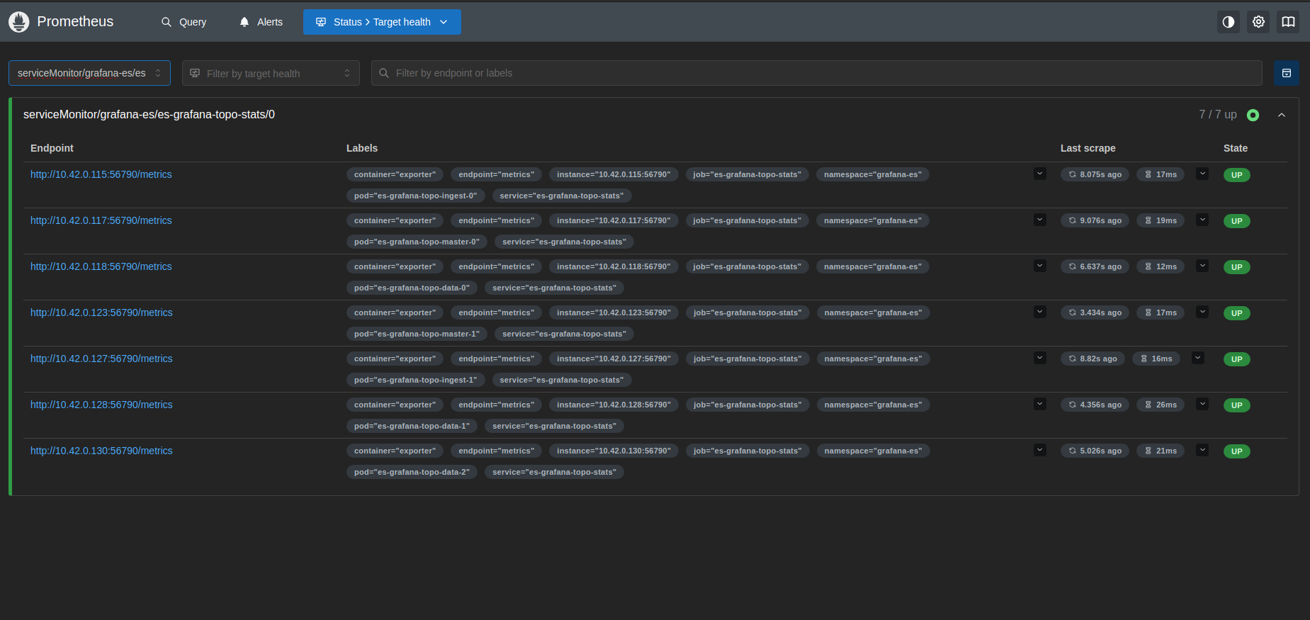The image size is (1310, 620).
Task: Click the 8.82s ago last scrape badge
Action: 1093,359
